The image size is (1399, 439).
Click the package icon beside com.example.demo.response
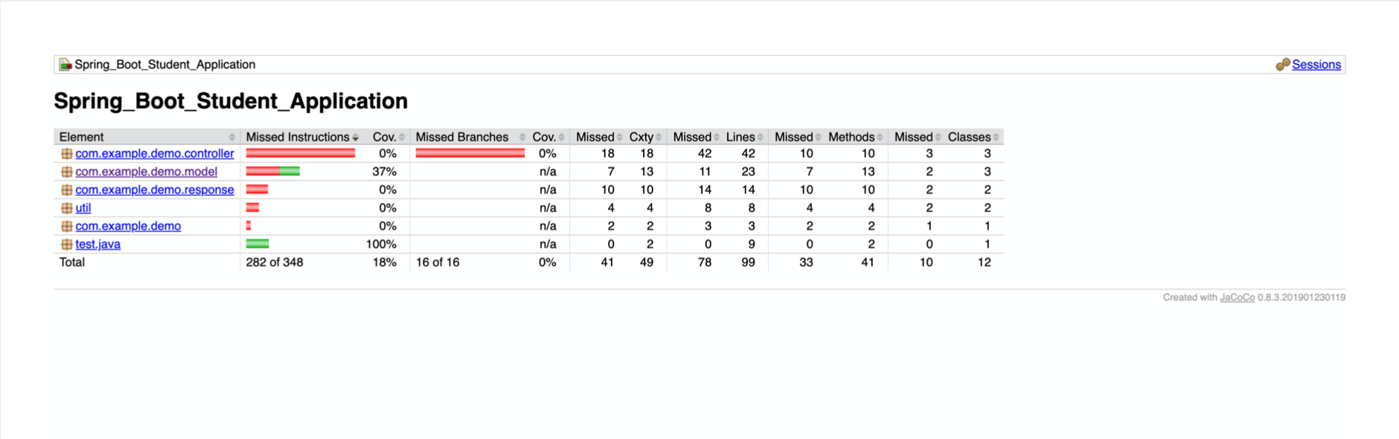coord(65,190)
